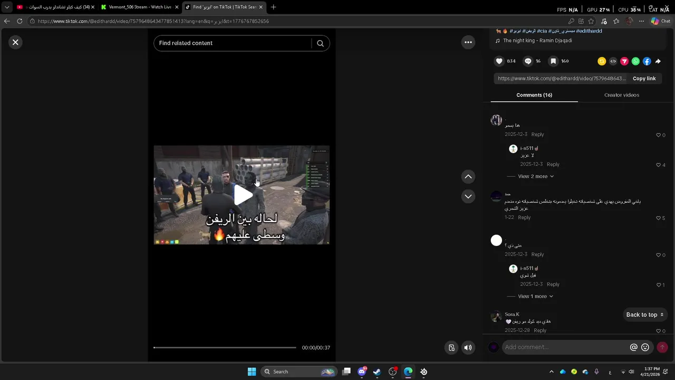Click browser back arrow

[7, 21]
